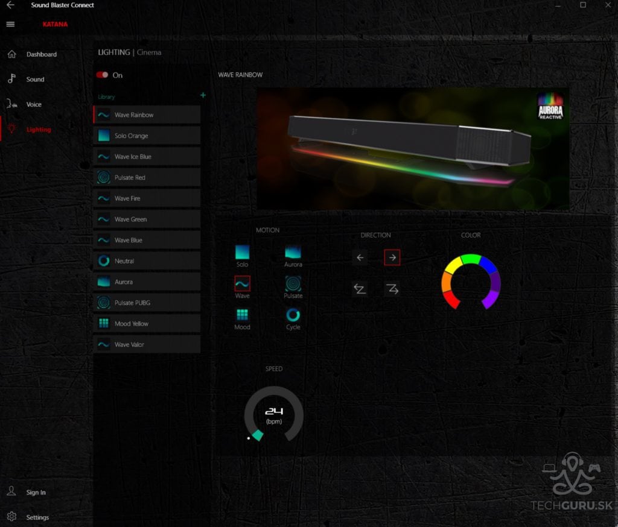The height and width of the screenshot is (527, 618).
Task: Choose the Solo motion icon
Action: pyautogui.click(x=242, y=252)
